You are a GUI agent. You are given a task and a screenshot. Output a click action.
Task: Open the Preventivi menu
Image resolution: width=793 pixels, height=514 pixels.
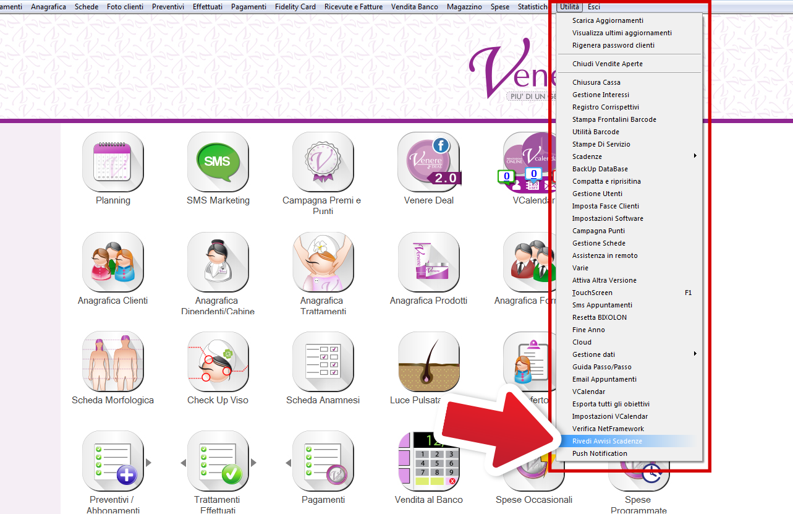[168, 7]
